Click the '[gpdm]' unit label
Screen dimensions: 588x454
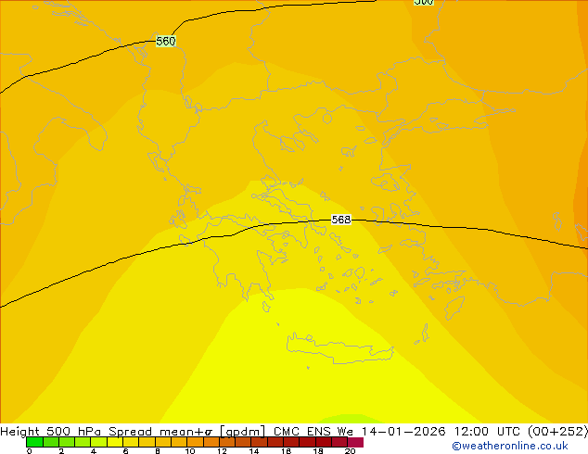click(243, 432)
